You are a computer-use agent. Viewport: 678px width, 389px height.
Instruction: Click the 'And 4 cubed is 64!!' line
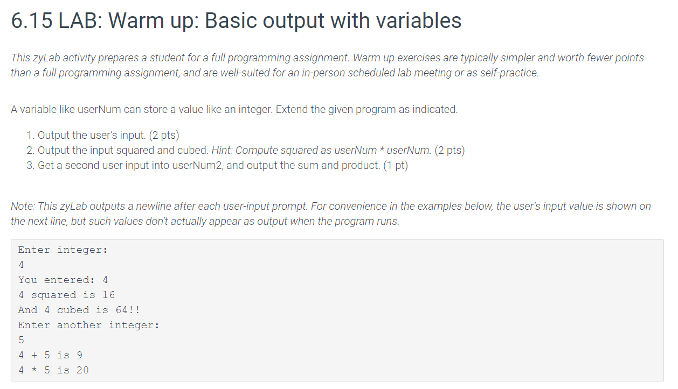(79, 310)
